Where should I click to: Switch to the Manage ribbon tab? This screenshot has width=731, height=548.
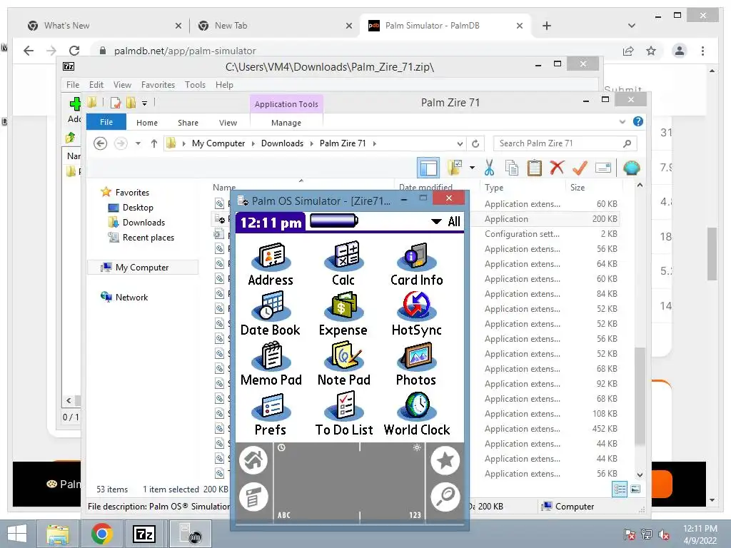(x=286, y=123)
